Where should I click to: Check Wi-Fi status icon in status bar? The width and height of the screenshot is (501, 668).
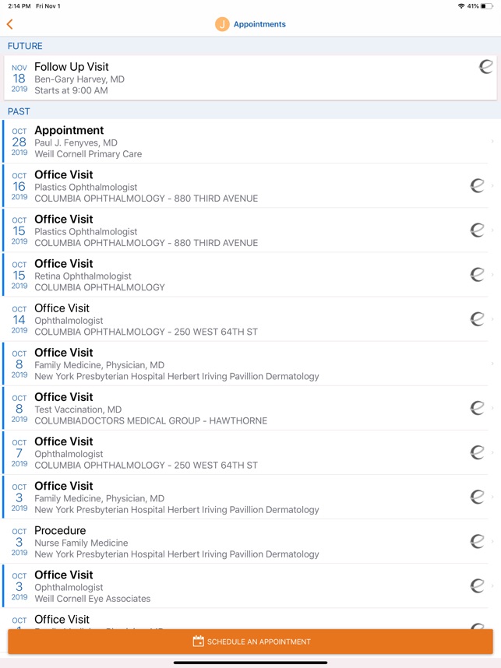461,6
